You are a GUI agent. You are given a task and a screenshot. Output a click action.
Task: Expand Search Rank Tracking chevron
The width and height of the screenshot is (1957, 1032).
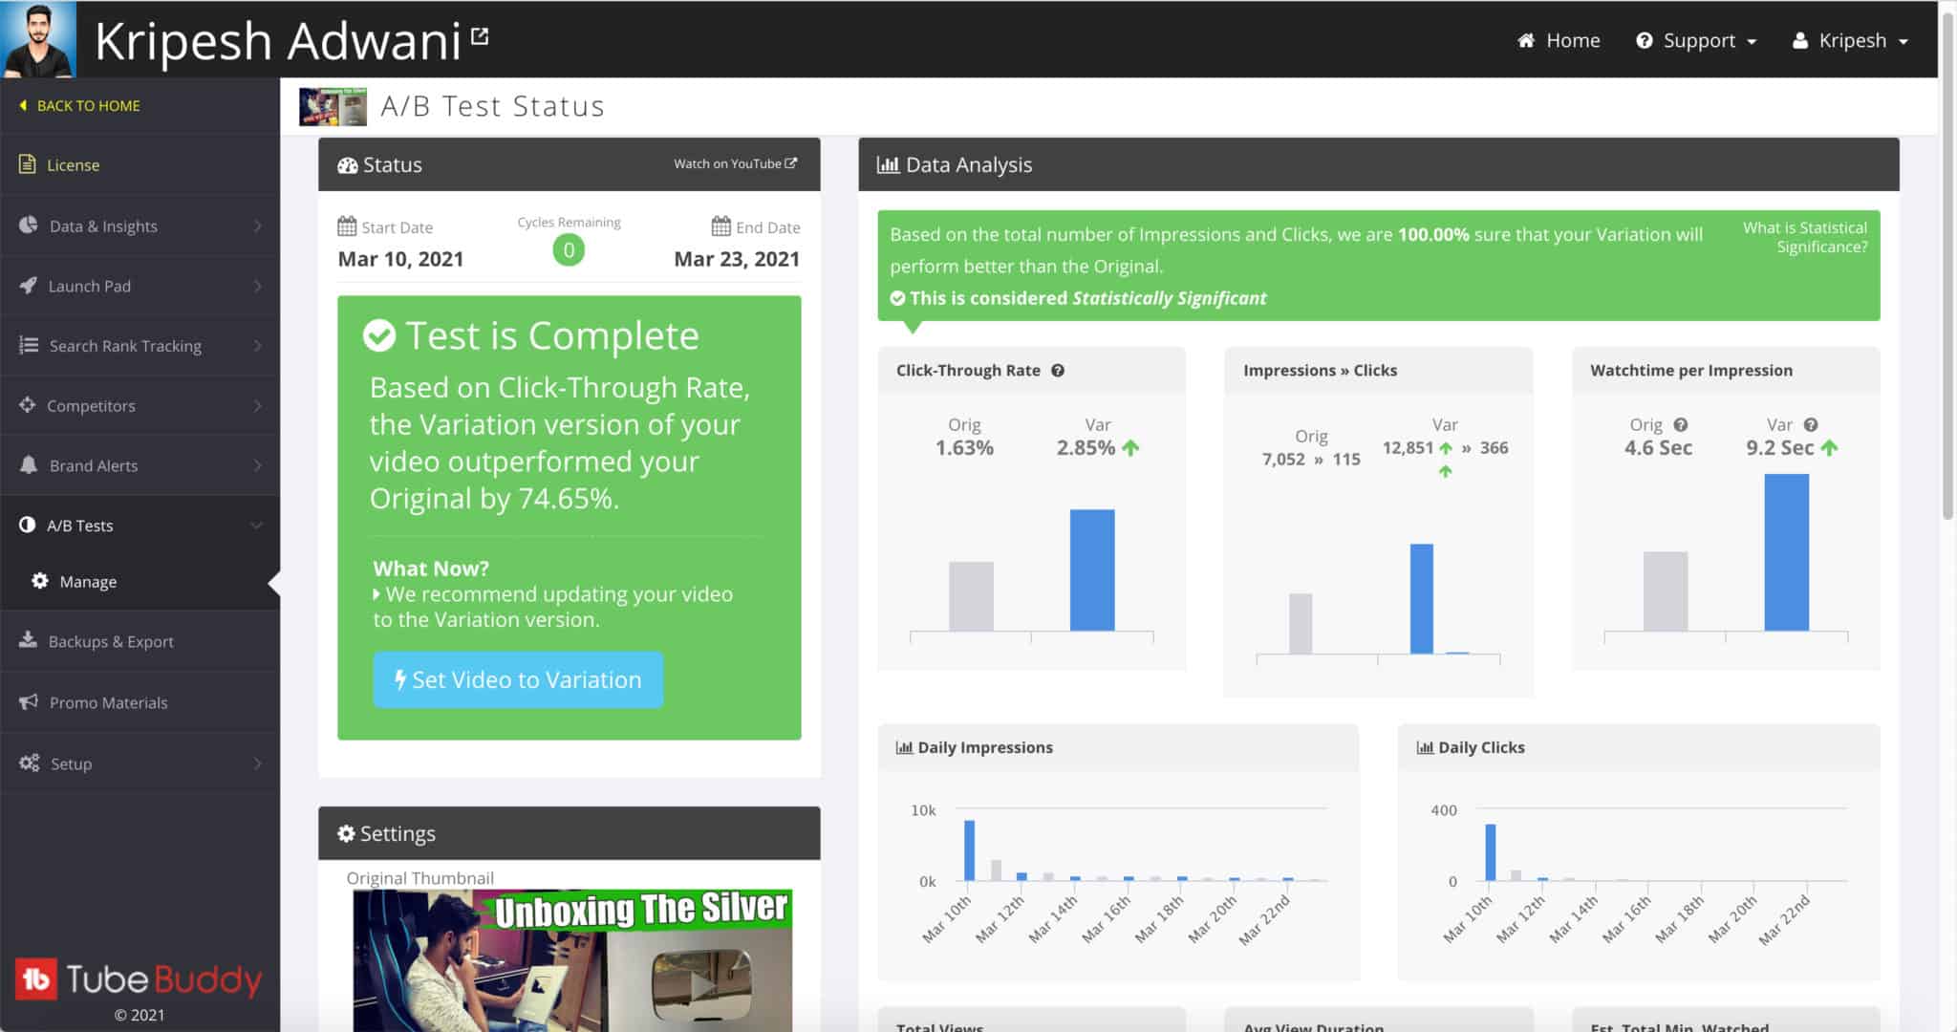[x=258, y=345]
